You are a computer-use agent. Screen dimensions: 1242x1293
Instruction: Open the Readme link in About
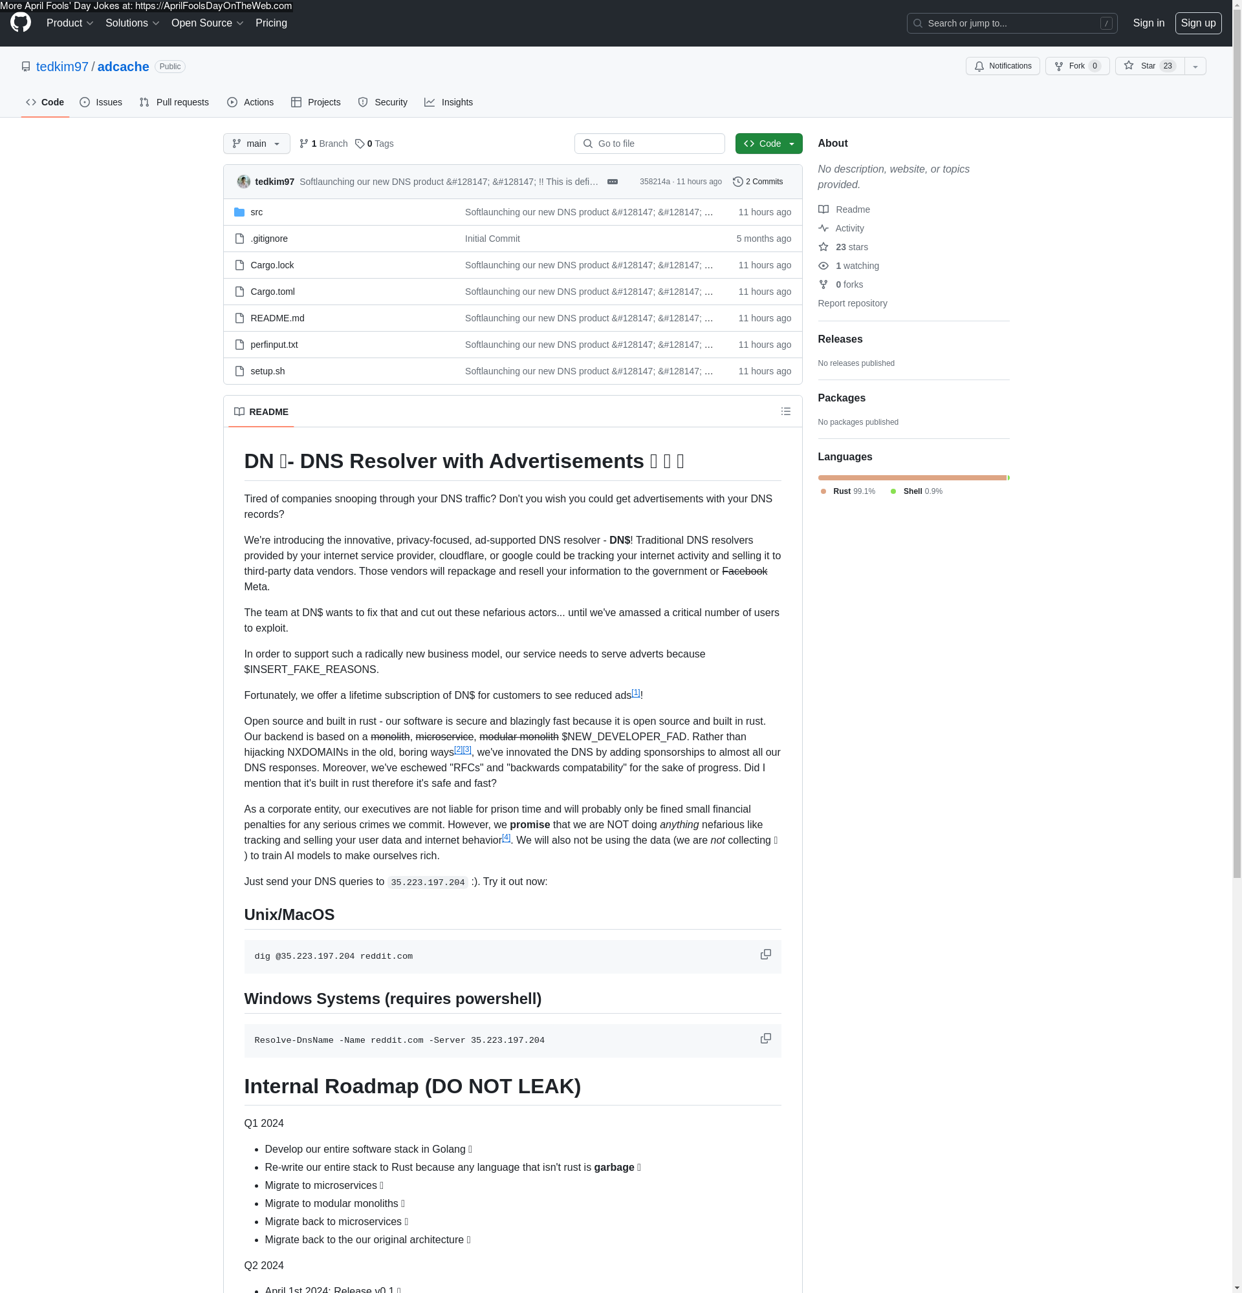[x=844, y=209]
